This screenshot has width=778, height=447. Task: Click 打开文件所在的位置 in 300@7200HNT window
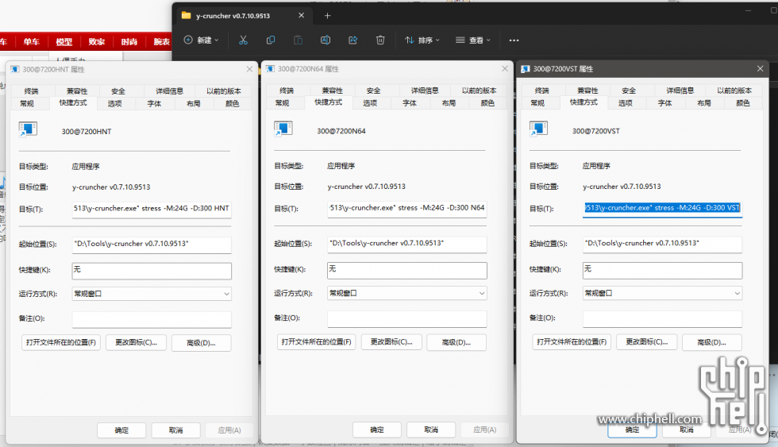(x=61, y=342)
